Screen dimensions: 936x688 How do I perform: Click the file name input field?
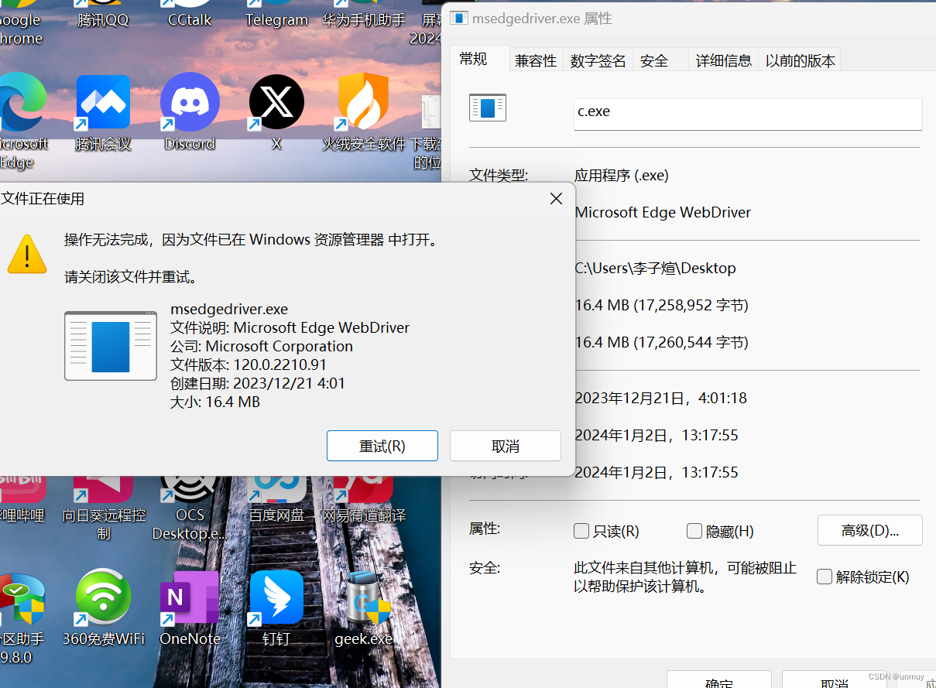(748, 114)
